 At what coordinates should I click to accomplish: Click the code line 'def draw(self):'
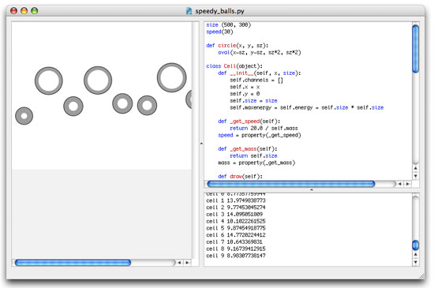click(x=240, y=176)
